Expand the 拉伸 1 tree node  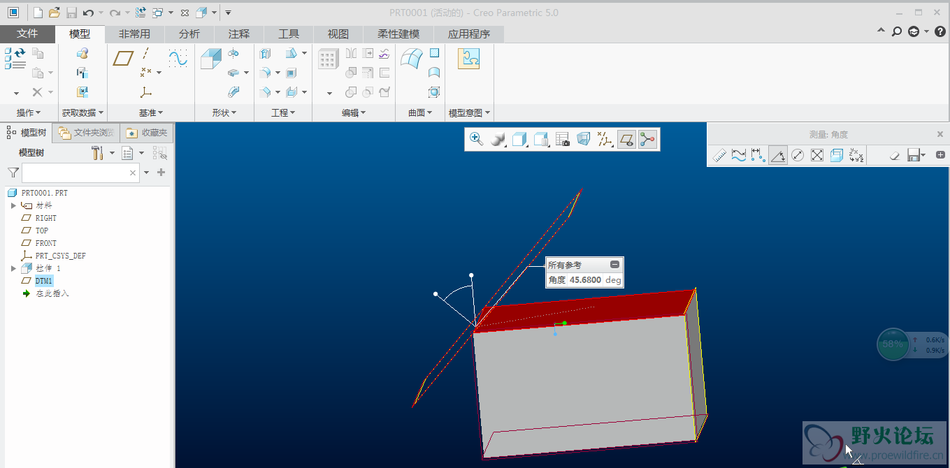(13, 268)
